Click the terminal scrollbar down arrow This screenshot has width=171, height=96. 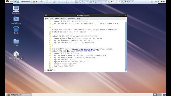click(x=126, y=70)
